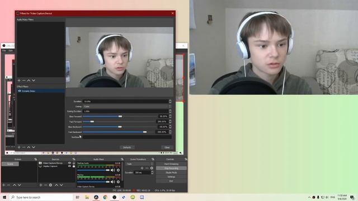Open the Windows Start menu

(x=4, y=197)
